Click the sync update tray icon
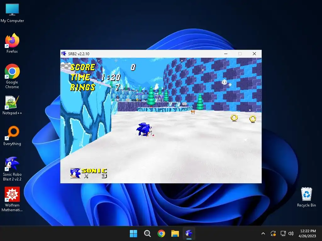 [x=273, y=233]
